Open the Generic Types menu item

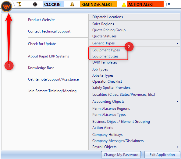tap(134, 43)
